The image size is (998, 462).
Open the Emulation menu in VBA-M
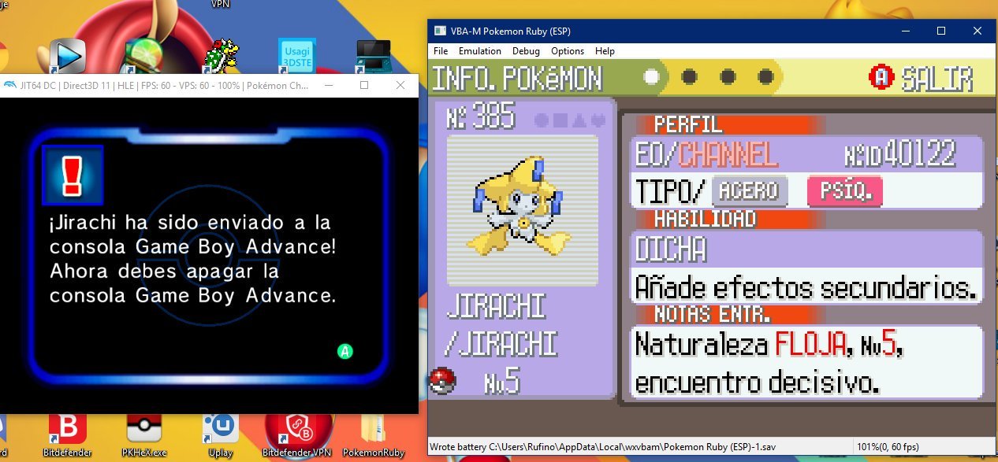(x=480, y=51)
